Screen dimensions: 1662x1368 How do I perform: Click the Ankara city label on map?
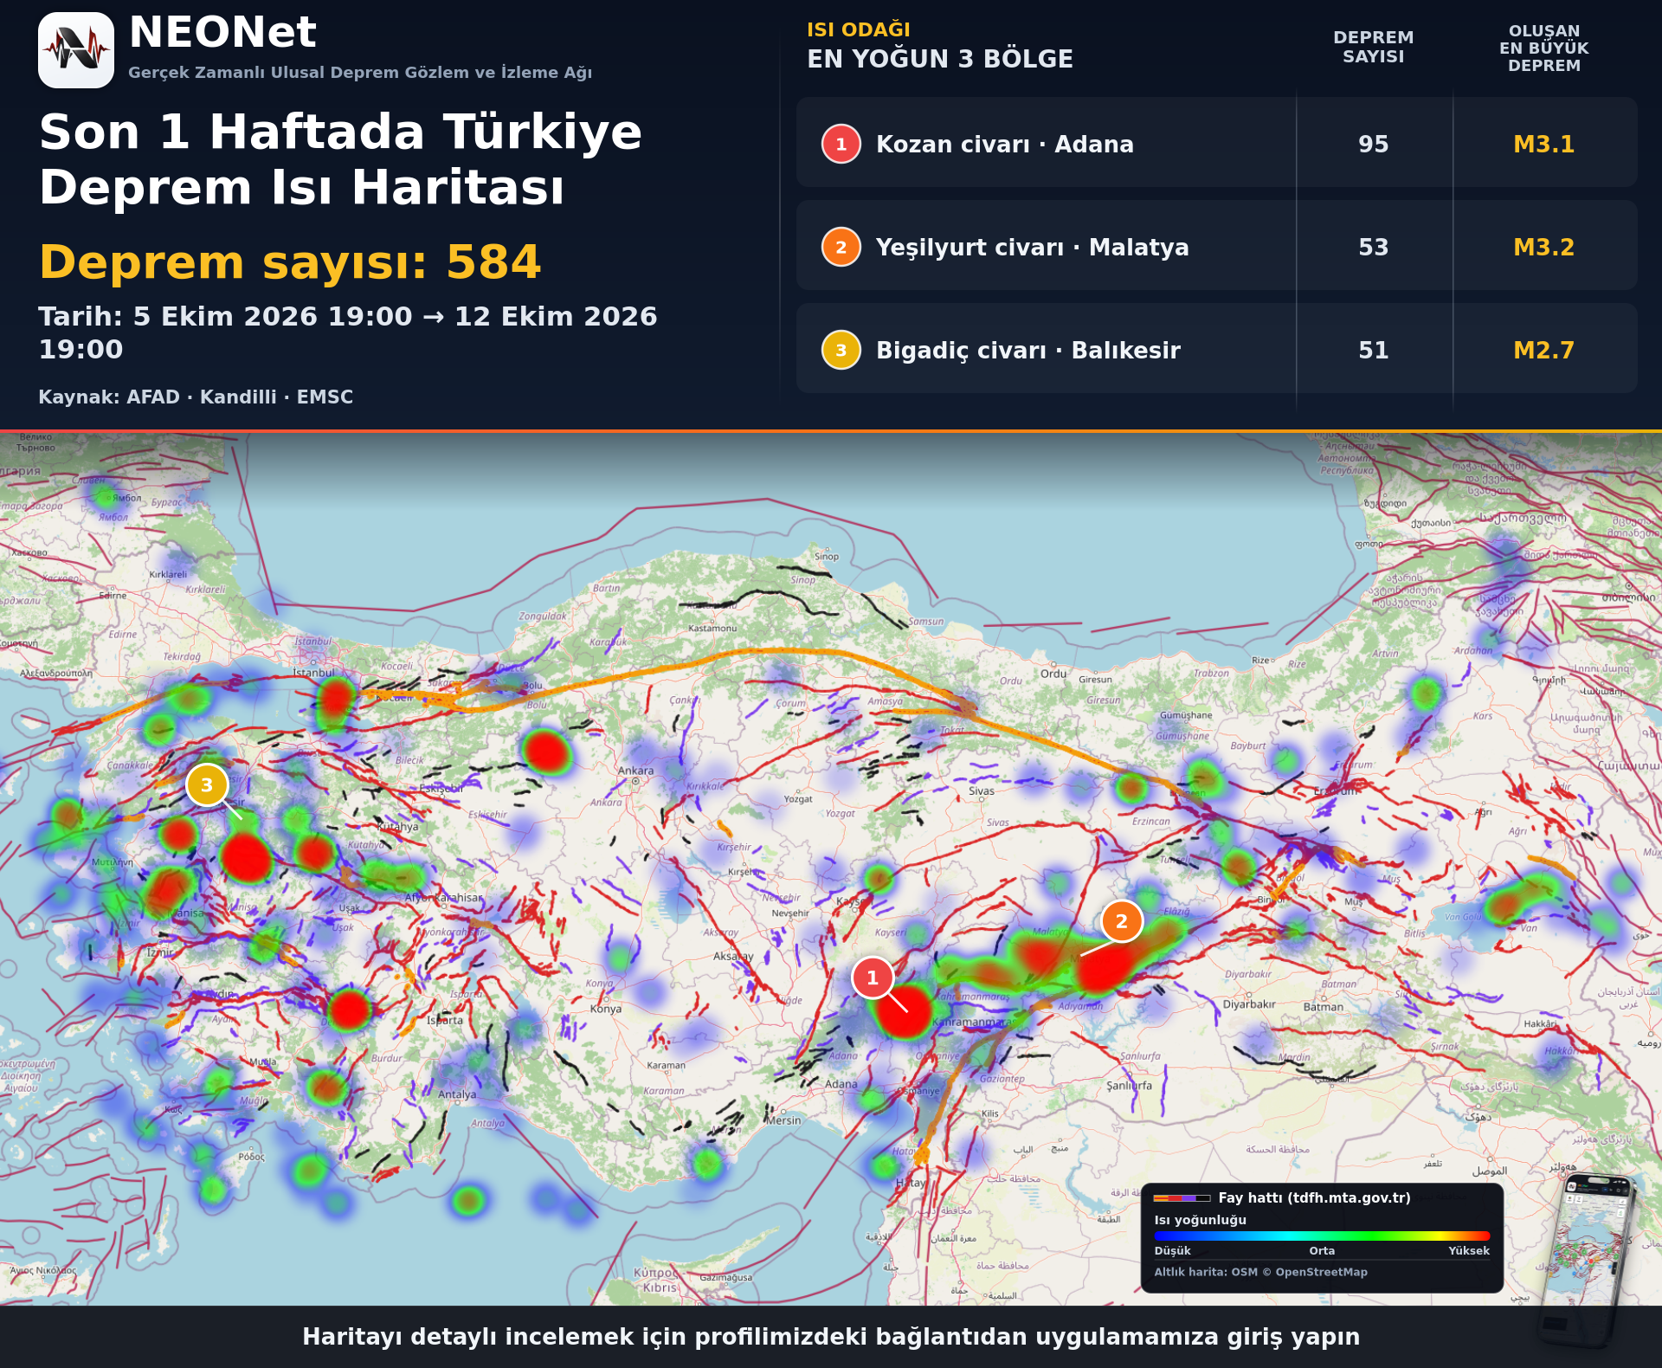pyautogui.click(x=635, y=771)
